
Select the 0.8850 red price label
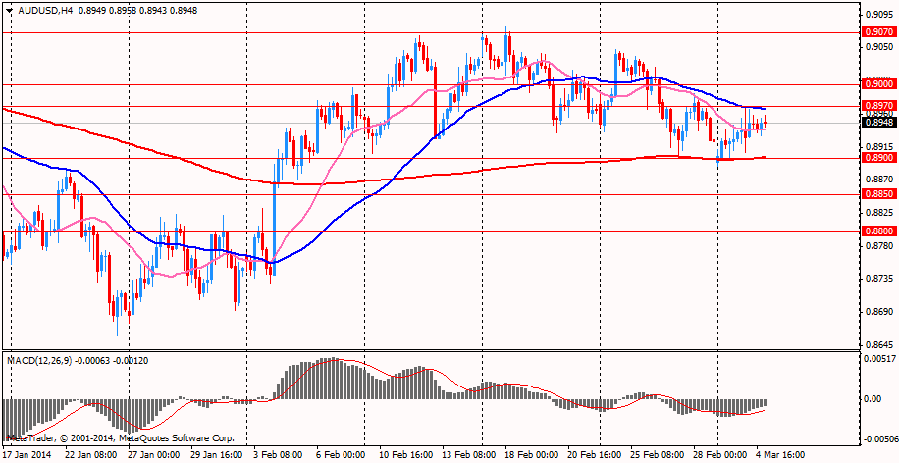(x=878, y=195)
